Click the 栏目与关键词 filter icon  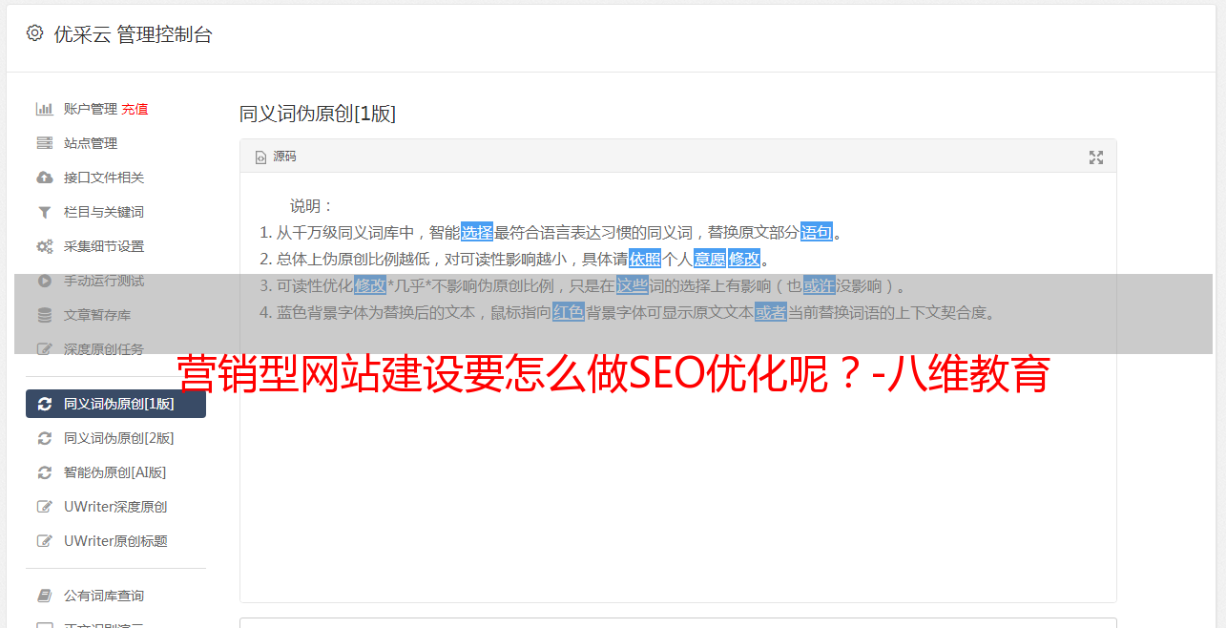pyautogui.click(x=44, y=212)
